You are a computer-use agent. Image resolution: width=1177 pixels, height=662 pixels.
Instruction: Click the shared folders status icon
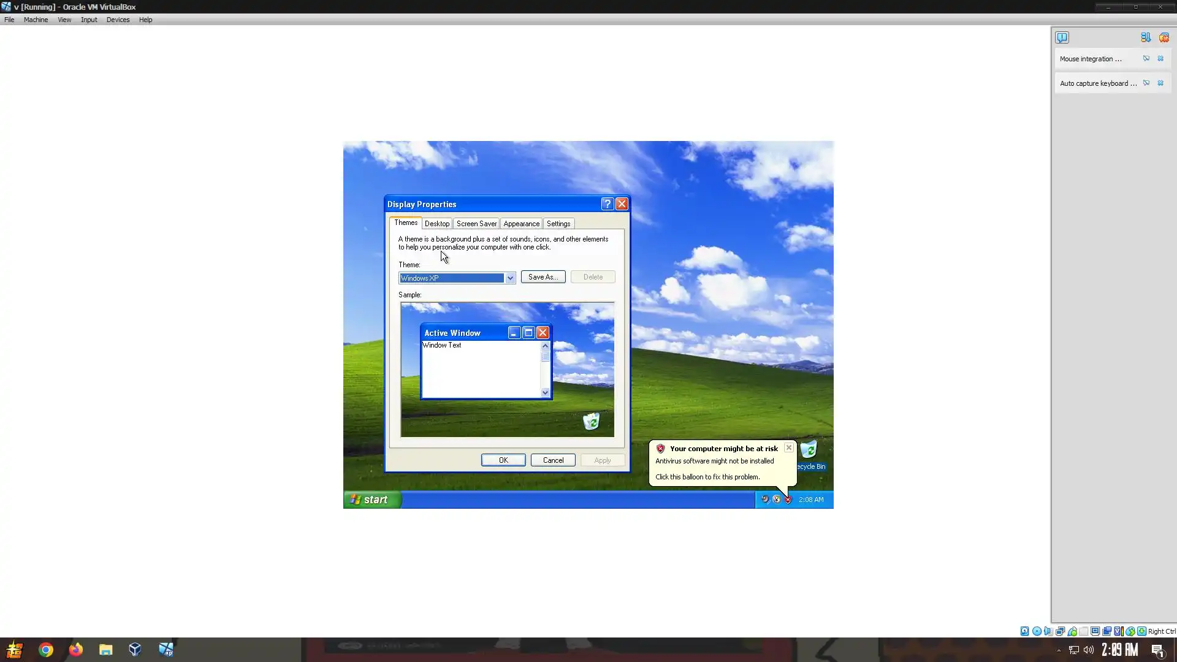(1083, 631)
